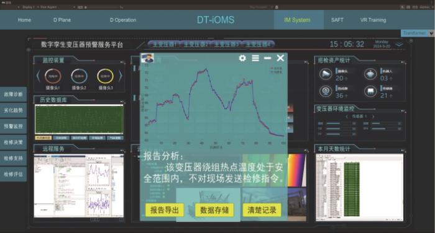Click the asset icon showing 21

point(370,91)
